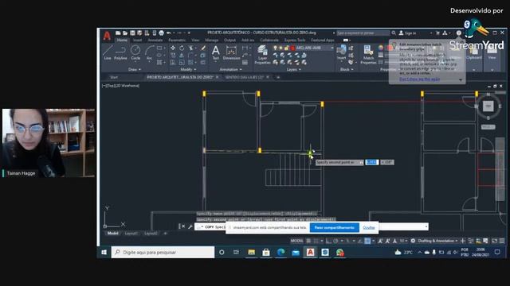
Task: Click the object color wheel in Properties
Action: 381,48
